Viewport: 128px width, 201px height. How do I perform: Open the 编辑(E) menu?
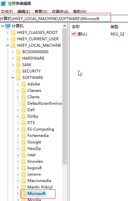(x=23, y=12)
